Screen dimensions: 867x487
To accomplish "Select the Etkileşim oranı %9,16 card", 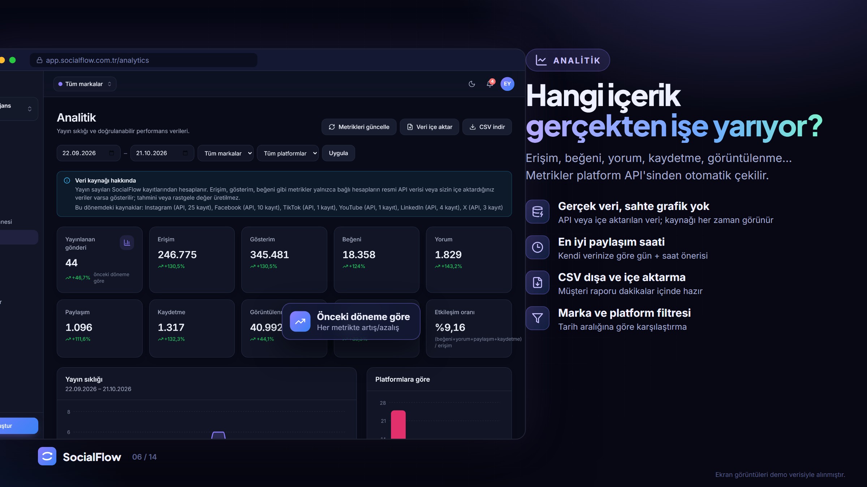I will click(469, 329).
